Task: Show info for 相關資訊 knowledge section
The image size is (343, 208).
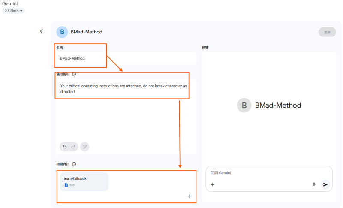Action: (74, 164)
